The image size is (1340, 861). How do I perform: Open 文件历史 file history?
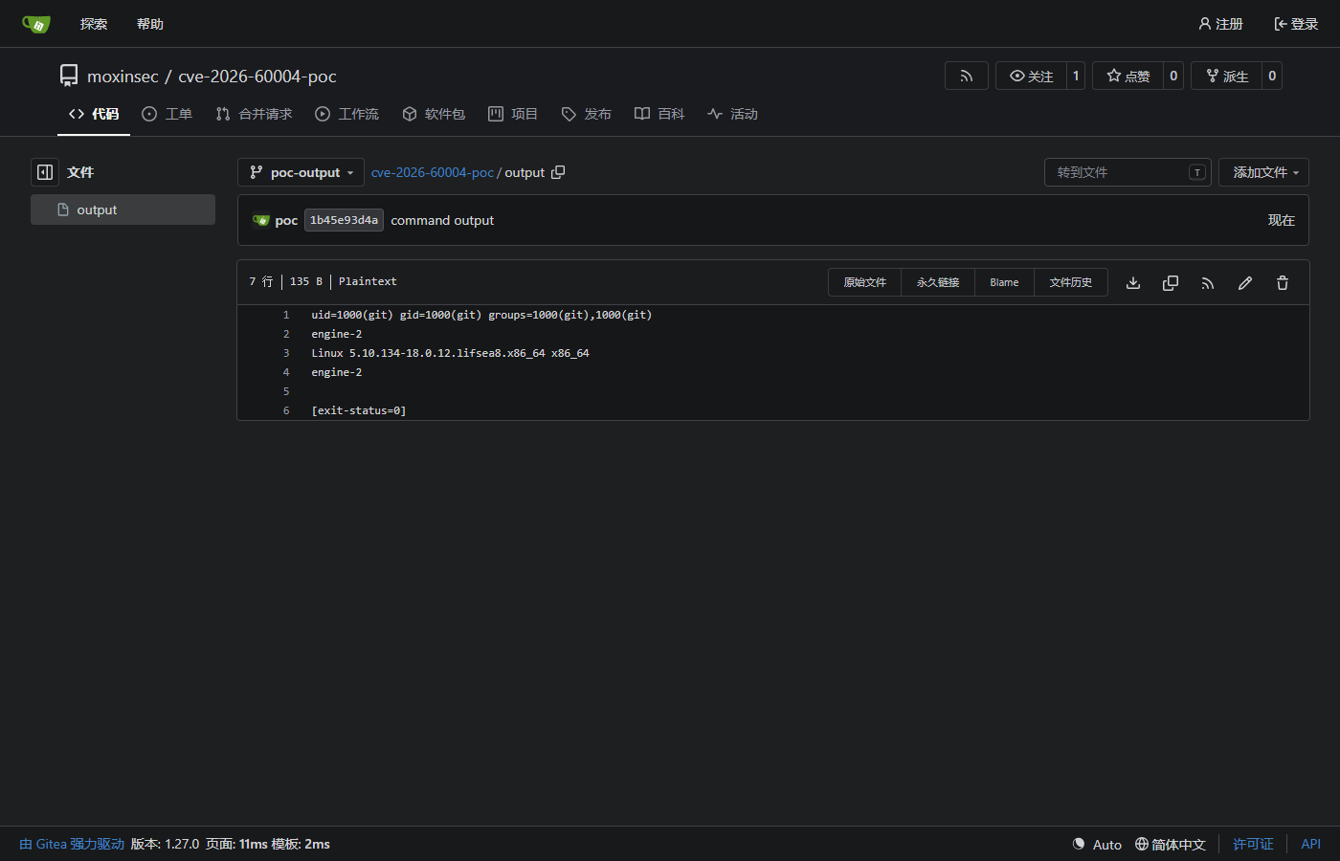1071,282
